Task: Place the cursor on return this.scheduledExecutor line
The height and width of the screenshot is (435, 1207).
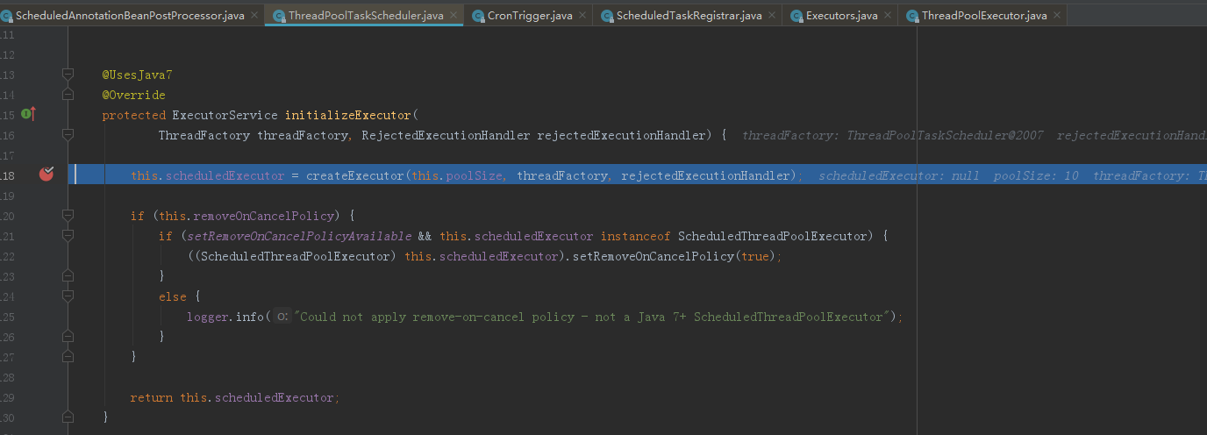Action: [234, 397]
